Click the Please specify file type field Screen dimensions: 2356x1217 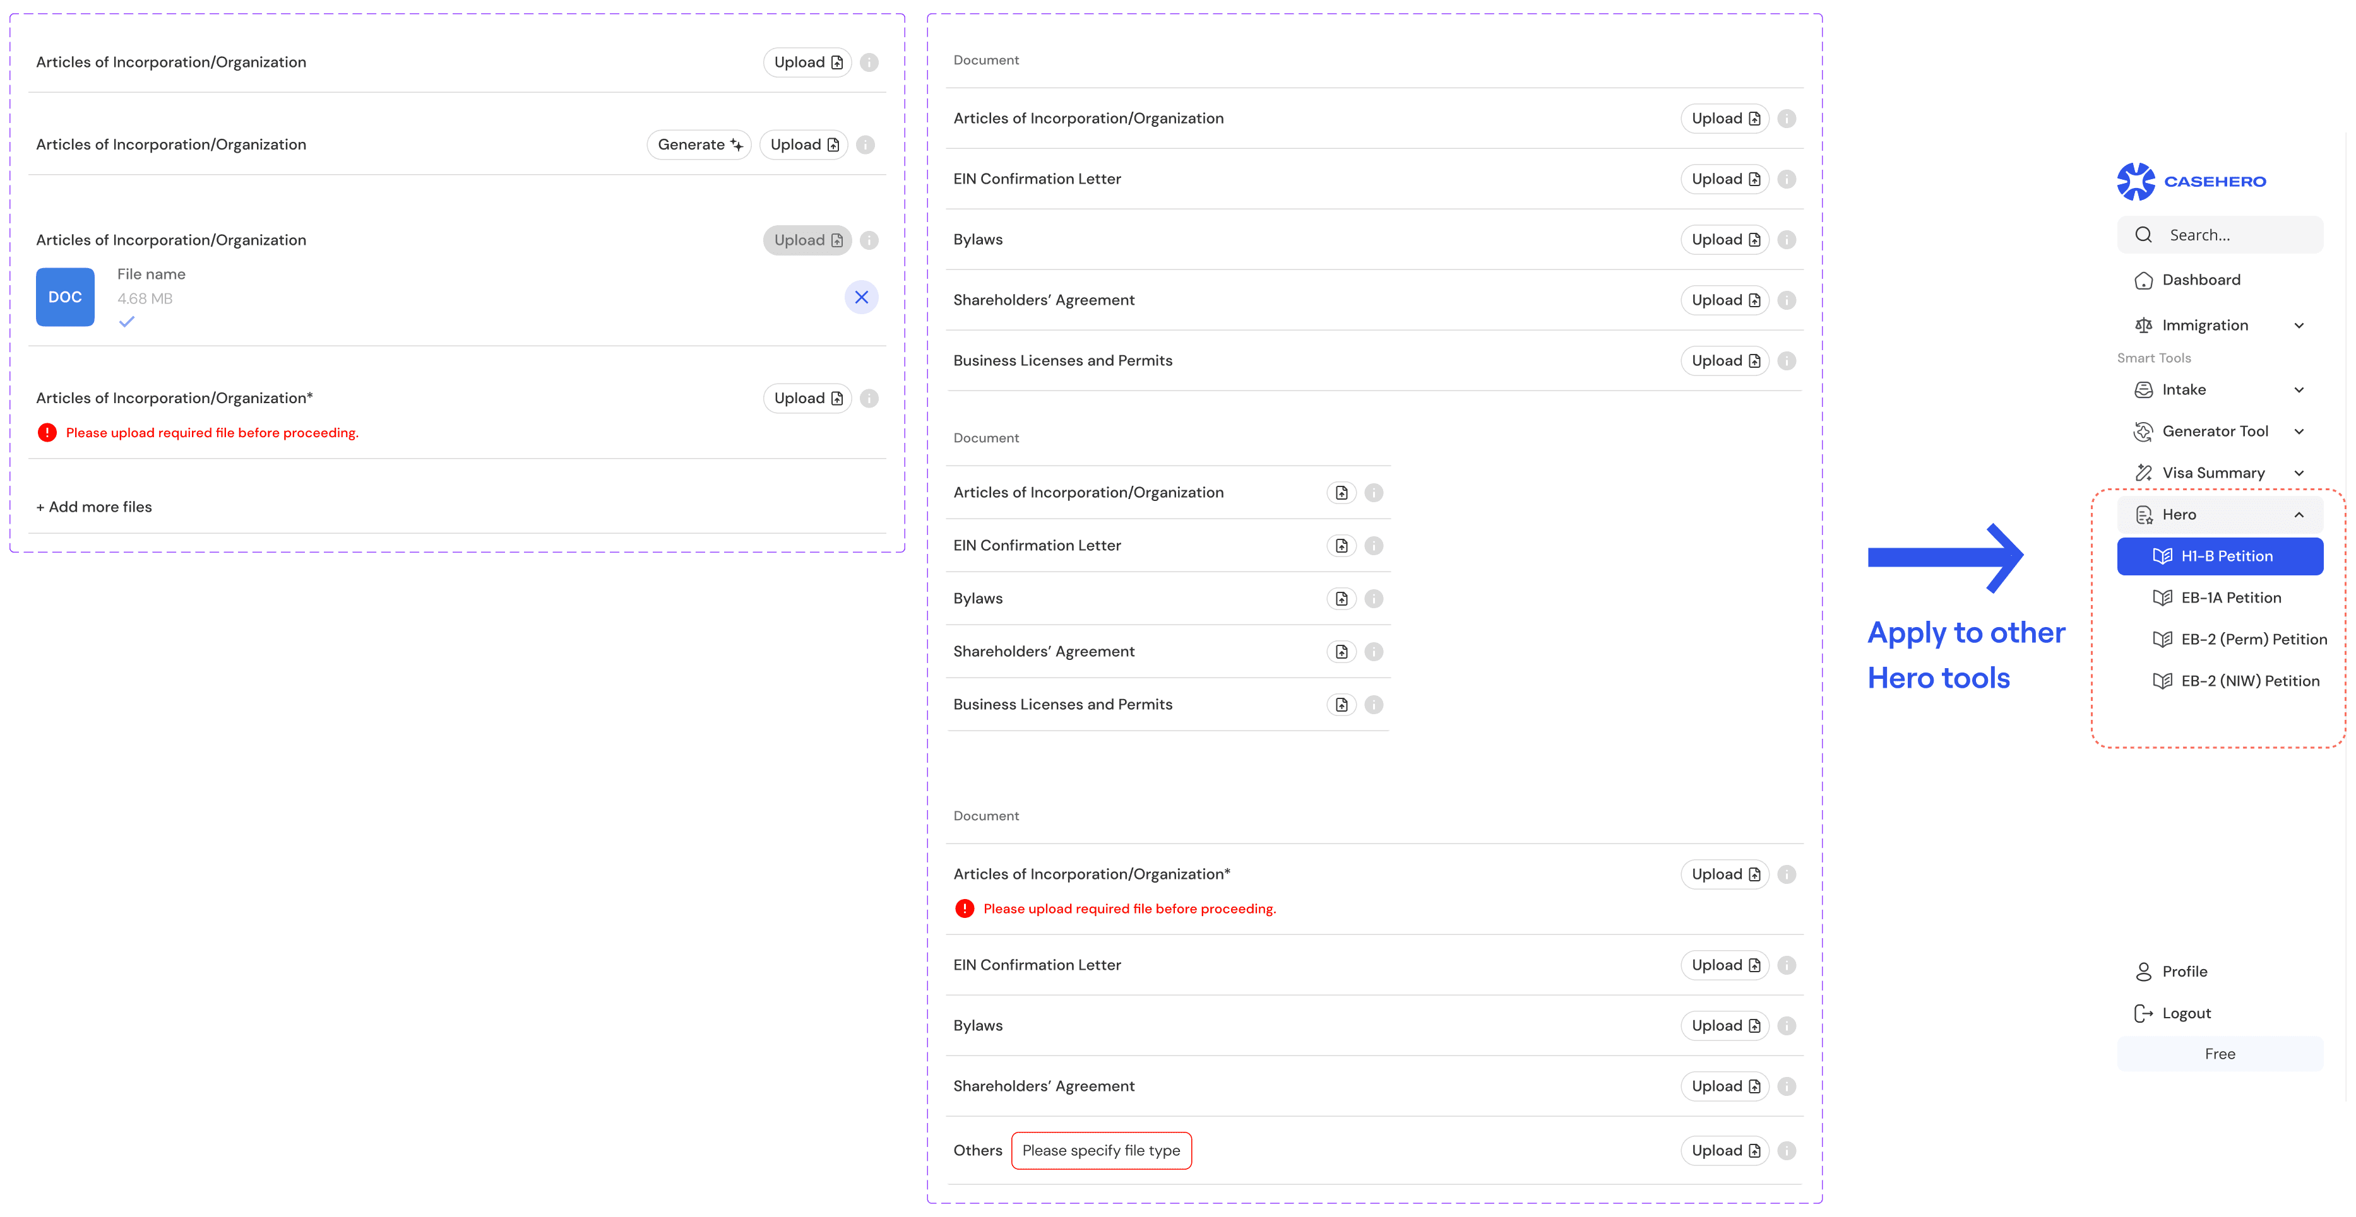coord(1100,1151)
